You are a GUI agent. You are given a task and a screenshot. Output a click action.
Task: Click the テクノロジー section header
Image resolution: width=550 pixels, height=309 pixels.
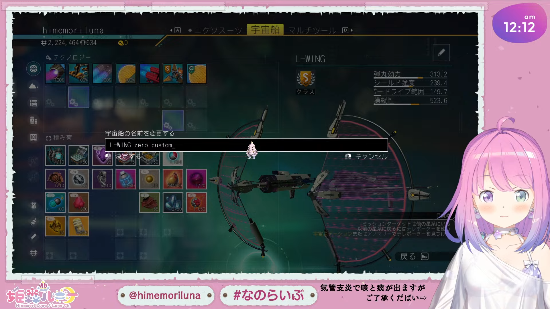[68, 58]
